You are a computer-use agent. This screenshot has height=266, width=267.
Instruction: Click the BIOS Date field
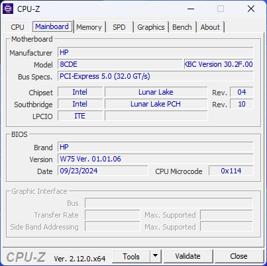103,171
